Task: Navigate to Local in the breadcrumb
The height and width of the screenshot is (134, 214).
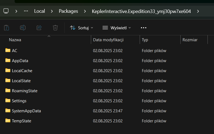Action: [39, 11]
